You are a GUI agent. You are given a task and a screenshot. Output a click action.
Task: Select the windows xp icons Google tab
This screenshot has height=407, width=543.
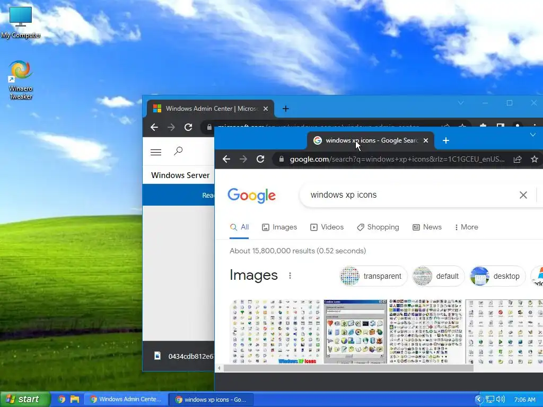pyautogui.click(x=371, y=140)
